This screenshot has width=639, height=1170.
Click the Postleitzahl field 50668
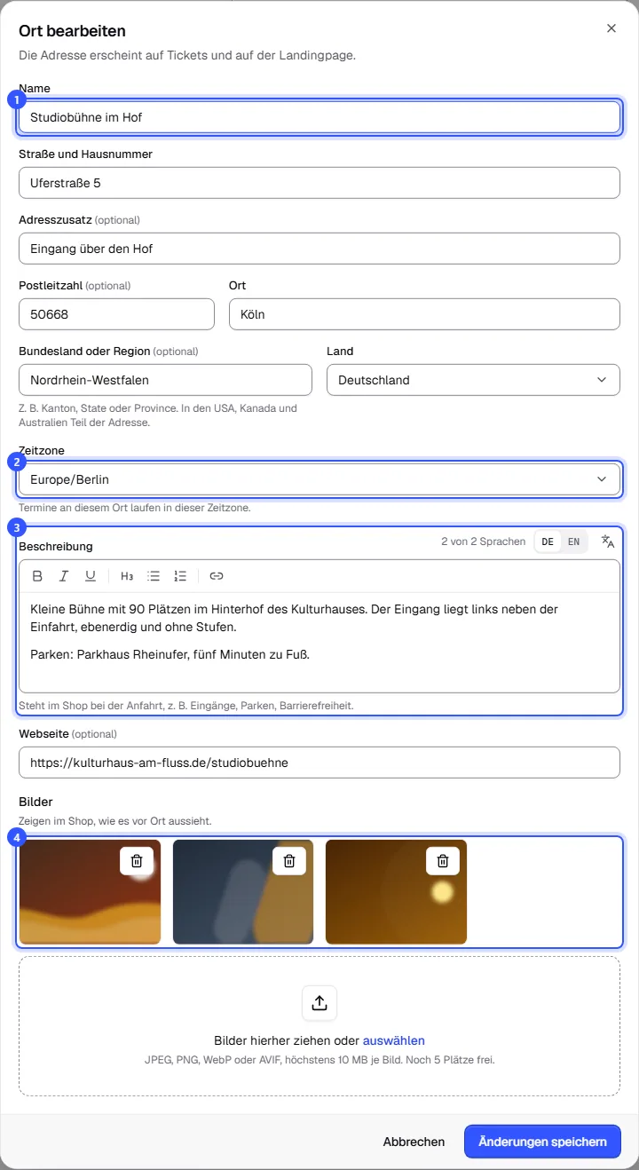pos(116,314)
